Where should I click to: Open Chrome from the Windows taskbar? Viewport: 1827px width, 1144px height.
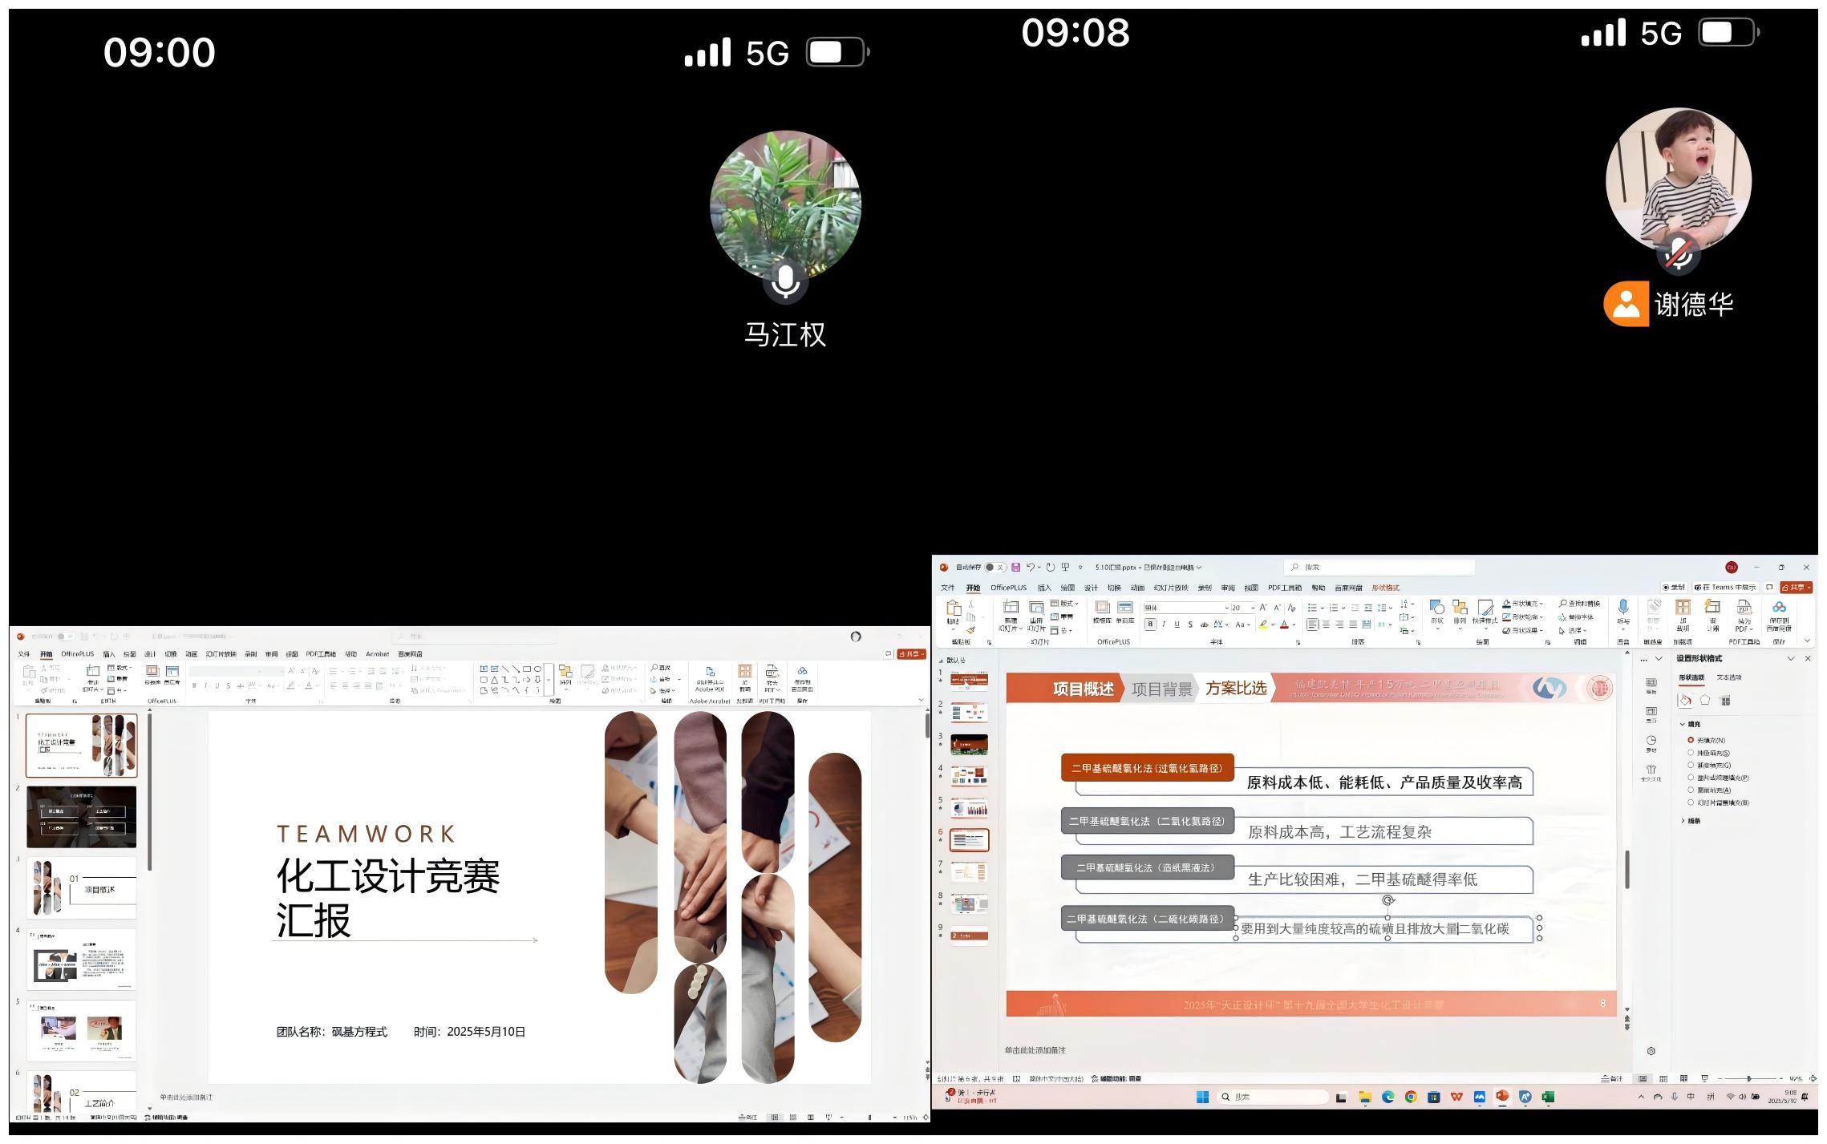1411,1097
